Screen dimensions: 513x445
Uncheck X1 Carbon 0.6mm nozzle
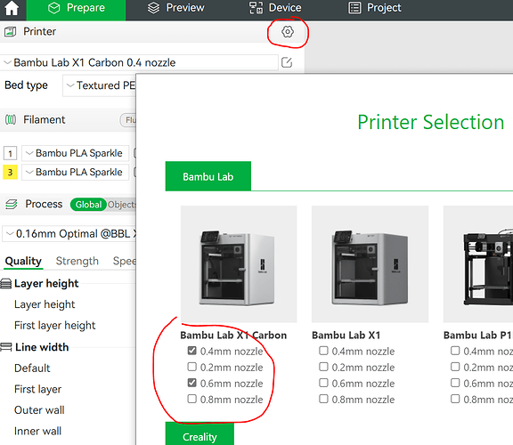(x=192, y=383)
